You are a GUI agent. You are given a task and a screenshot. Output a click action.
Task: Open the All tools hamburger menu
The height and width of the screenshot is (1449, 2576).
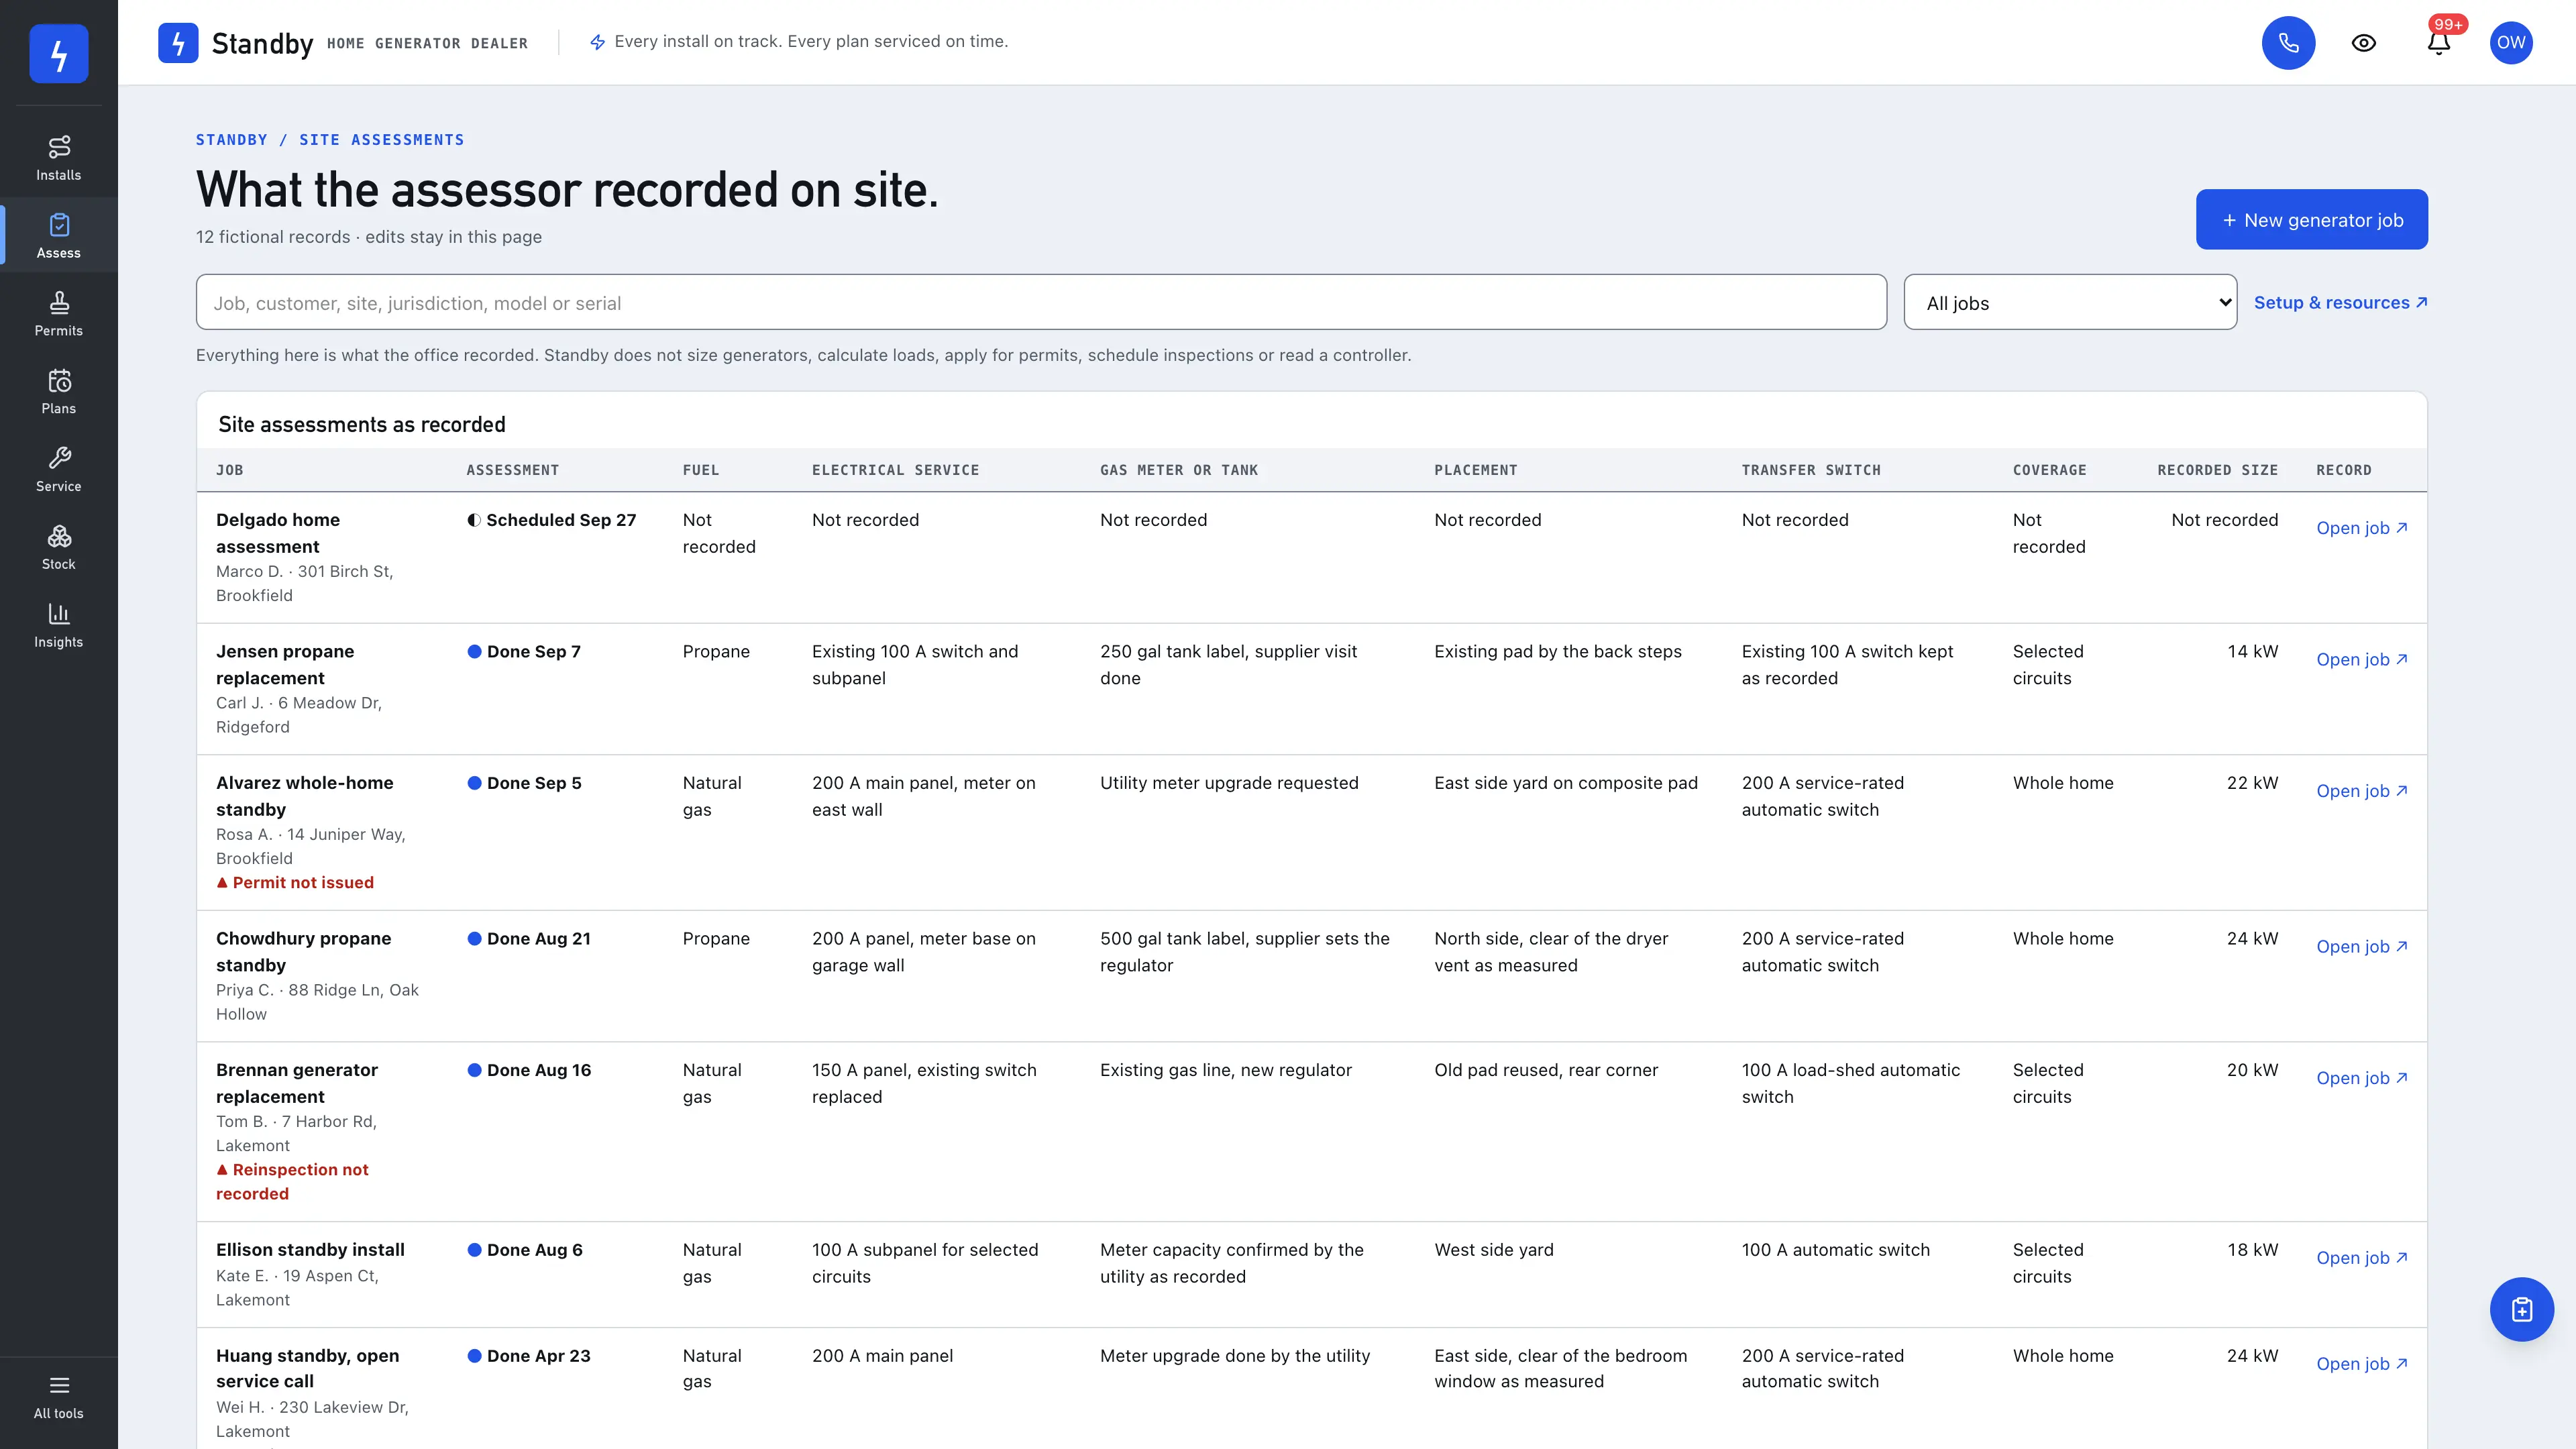point(59,1397)
